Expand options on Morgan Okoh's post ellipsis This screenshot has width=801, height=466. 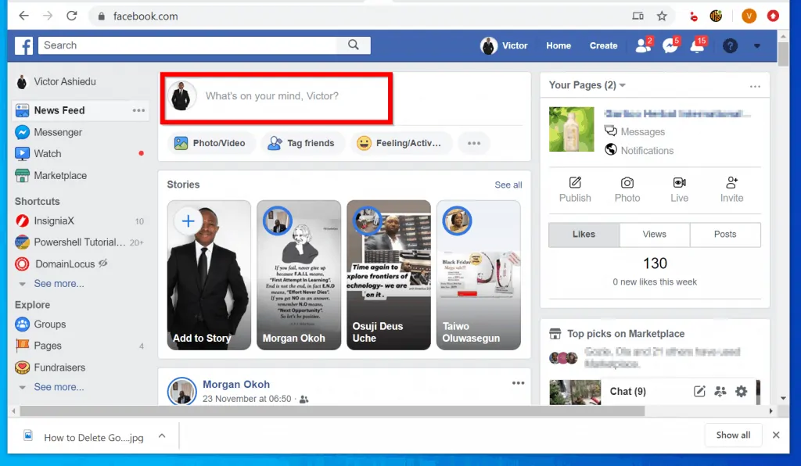click(518, 382)
